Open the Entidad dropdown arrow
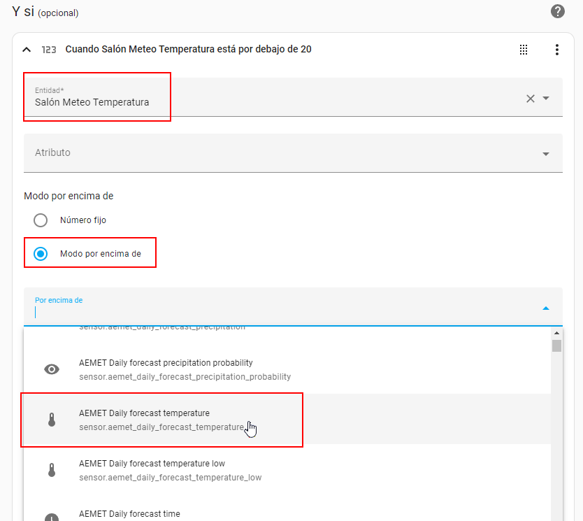The width and height of the screenshot is (583, 521). point(546,99)
